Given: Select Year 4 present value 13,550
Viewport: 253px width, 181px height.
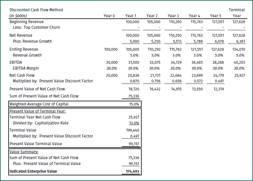Looking at the screenshot, I should coord(197,89).
